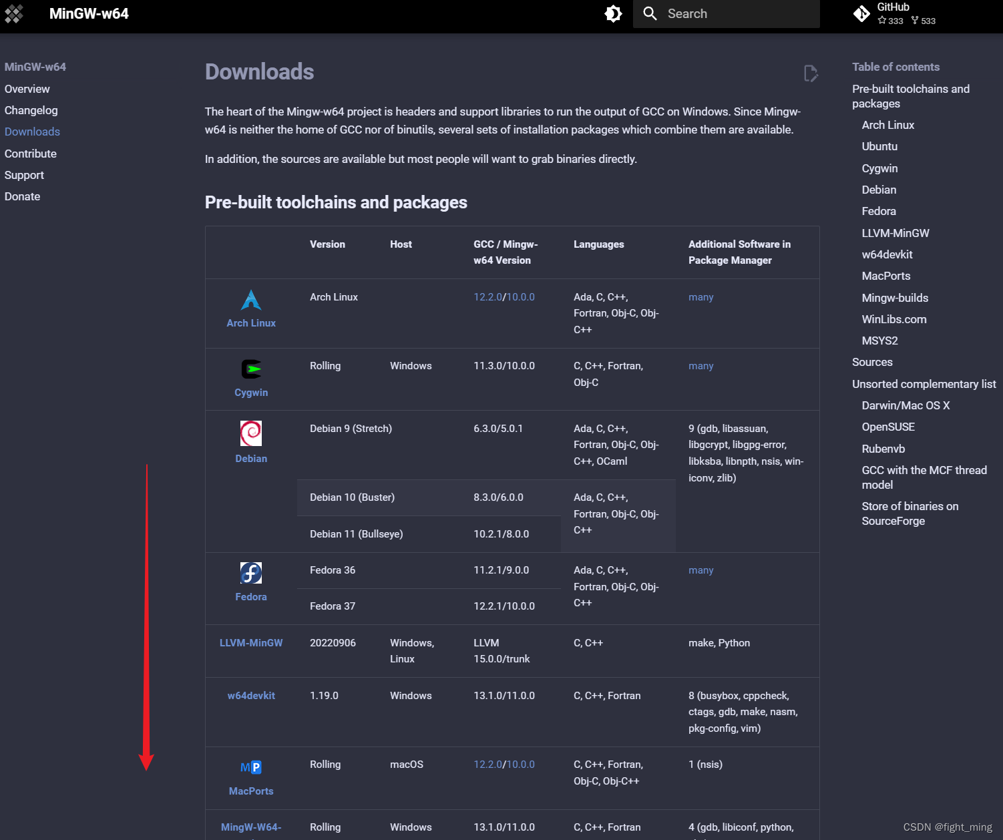This screenshot has width=1003, height=840.
Task: Toggle the light/dark theme switch
Action: [613, 13]
